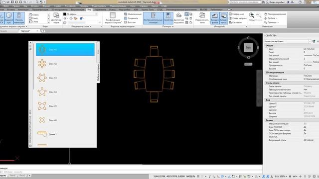Click the Диспетчер видов icon

click(x=56, y=18)
